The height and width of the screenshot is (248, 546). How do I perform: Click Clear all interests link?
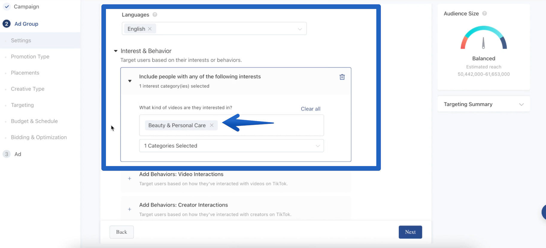click(310, 109)
